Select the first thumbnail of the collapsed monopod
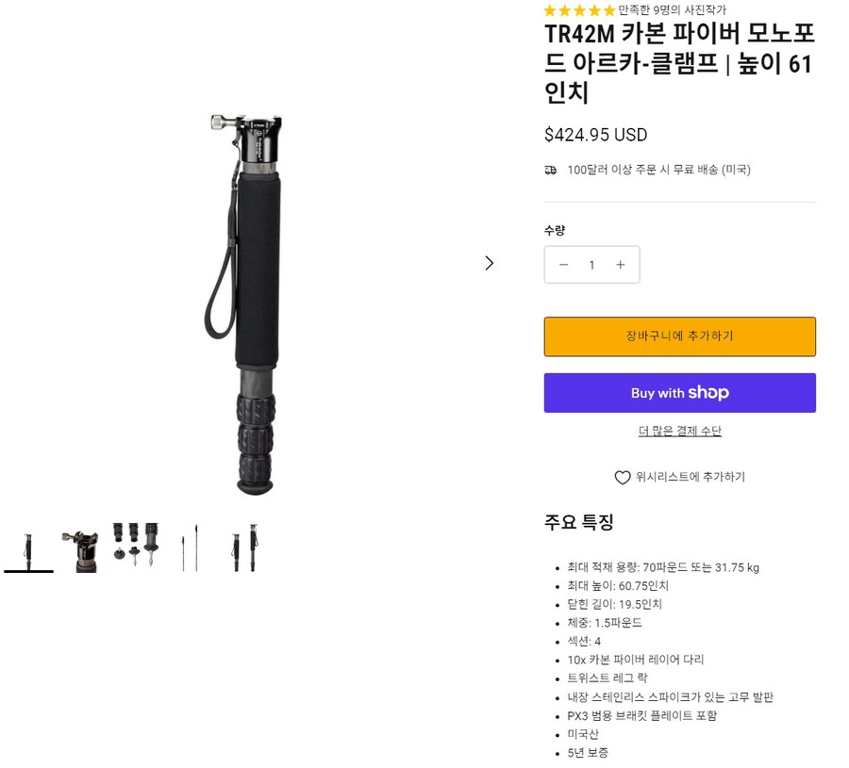Viewport: 849px width, 768px height. [x=28, y=547]
